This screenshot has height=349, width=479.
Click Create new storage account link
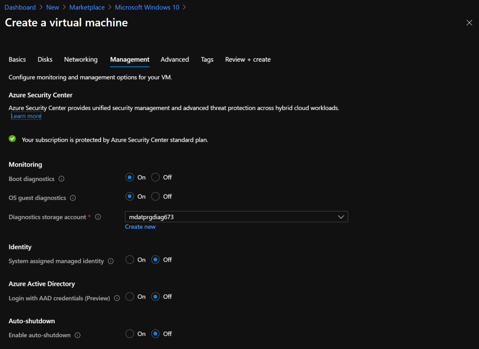click(x=140, y=227)
